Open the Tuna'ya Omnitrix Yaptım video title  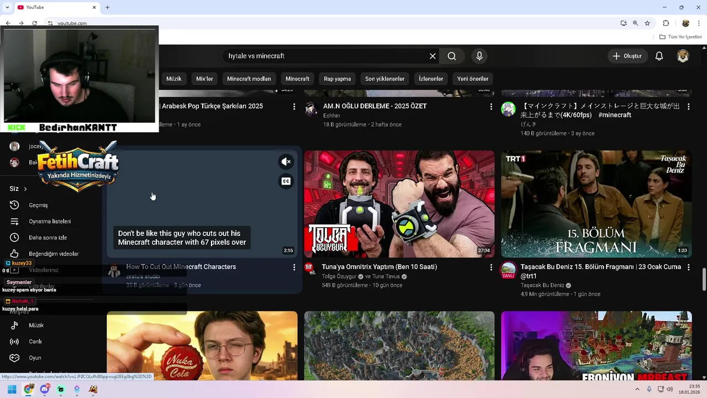coord(379,267)
